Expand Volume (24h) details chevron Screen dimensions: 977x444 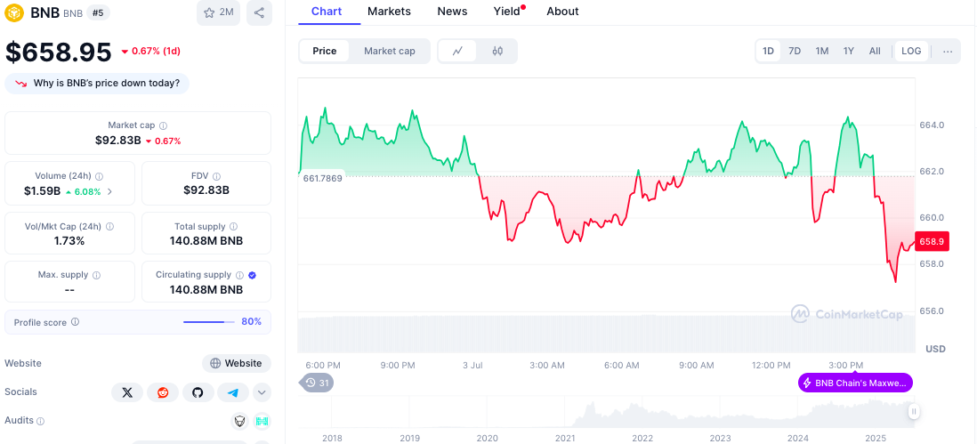coord(110,191)
